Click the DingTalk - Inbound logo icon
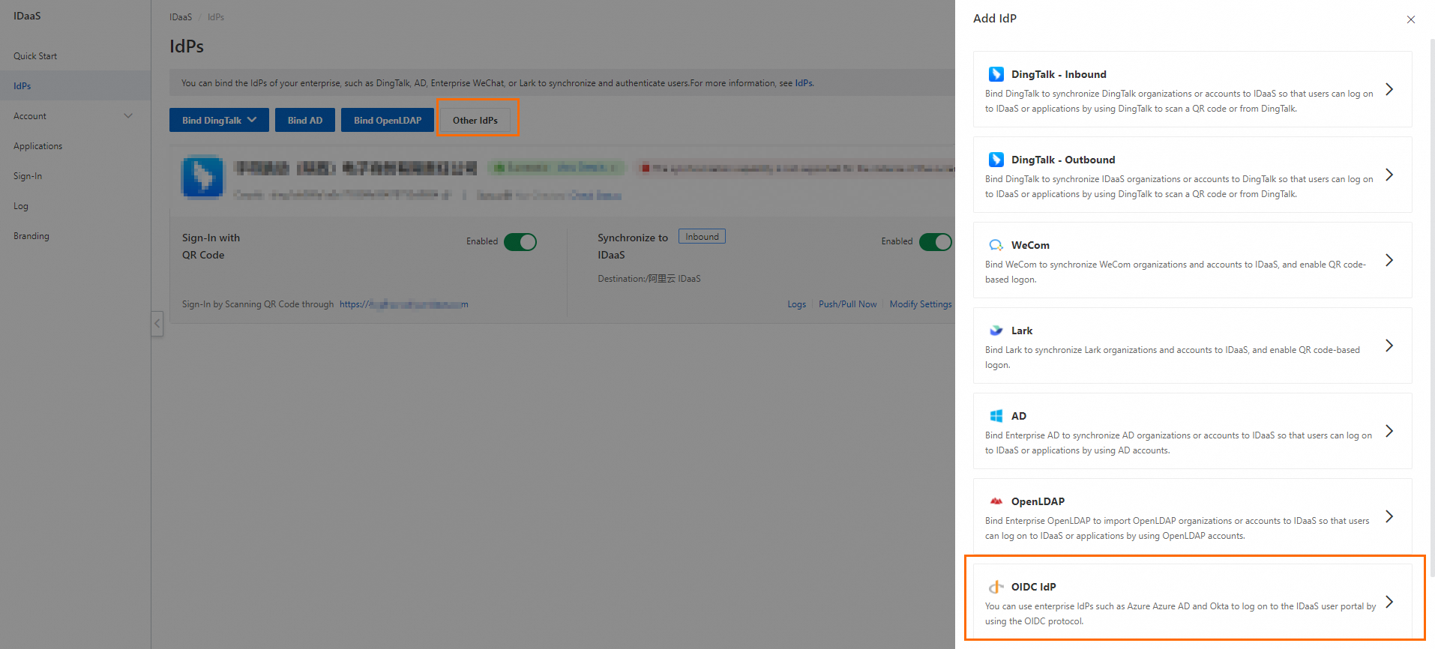The width and height of the screenshot is (1435, 649). click(996, 74)
